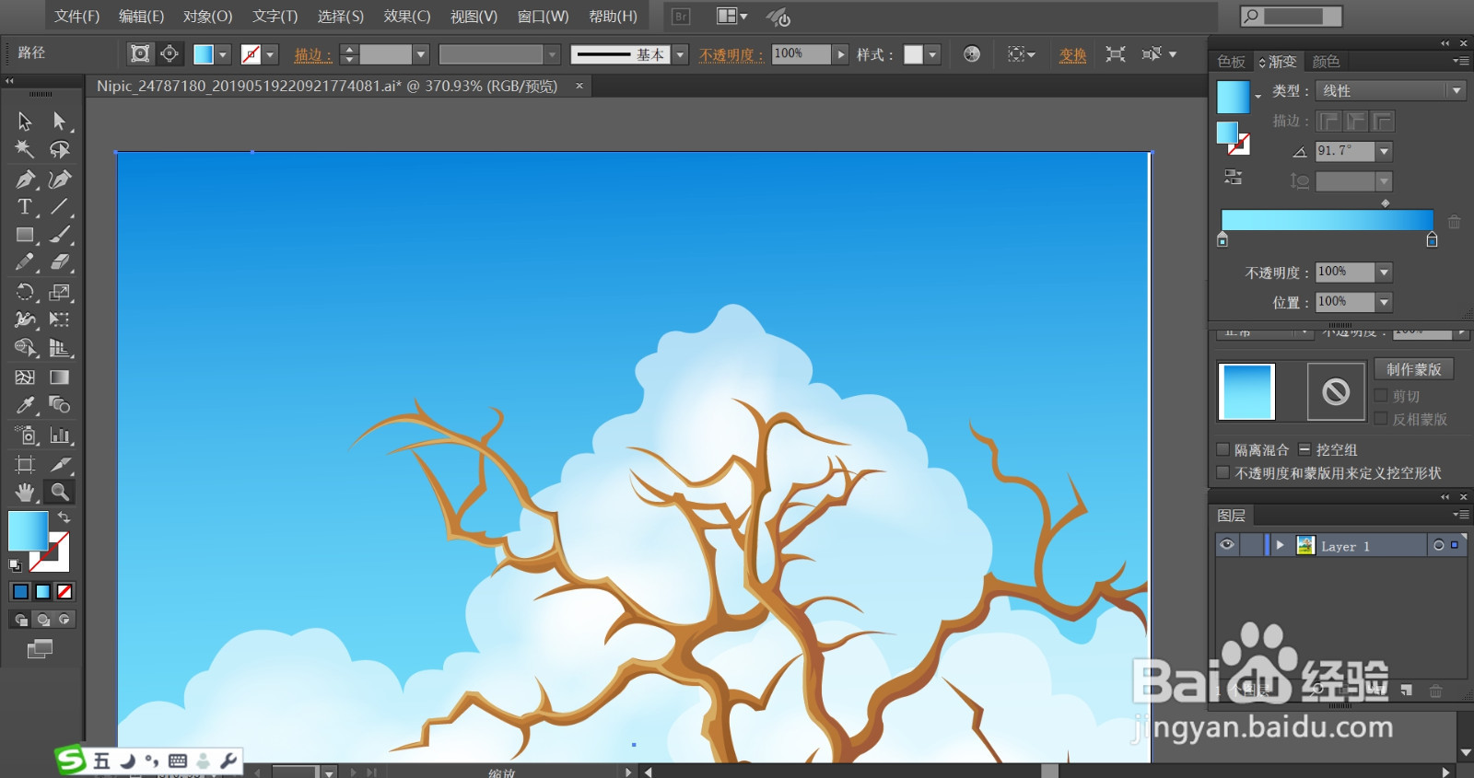Image resolution: width=1474 pixels, height=778 pixels.
Task: Select the Zoom magnifier tool
Action: coord(60,492)
